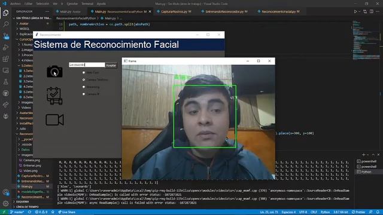Image resolution: width=383 pixels, height=215 pixels.
Task: Open the Search view in activity bar
Action: pyautogui.click(x=5, y=24)
